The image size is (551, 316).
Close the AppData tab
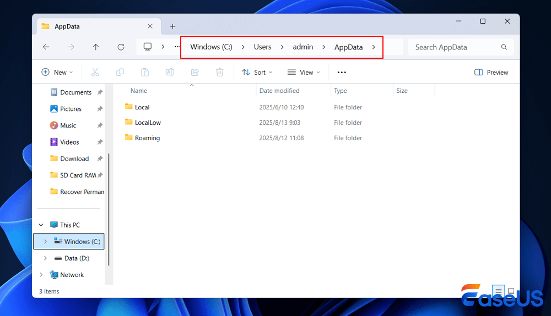click(150, 26)
